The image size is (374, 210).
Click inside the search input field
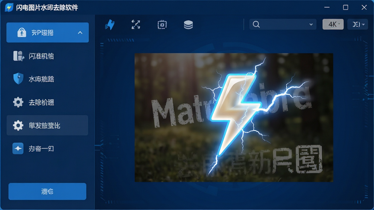(x=283, y=24)
